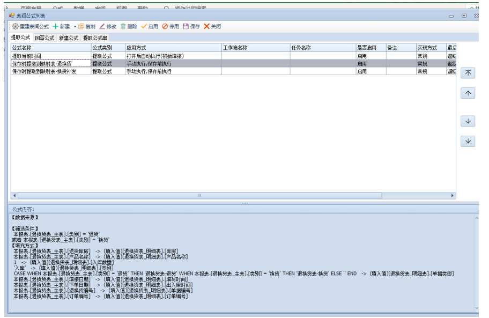The image size is (489, 318).
Task: Move the selected formula down one row
Action: click(468, 122)
